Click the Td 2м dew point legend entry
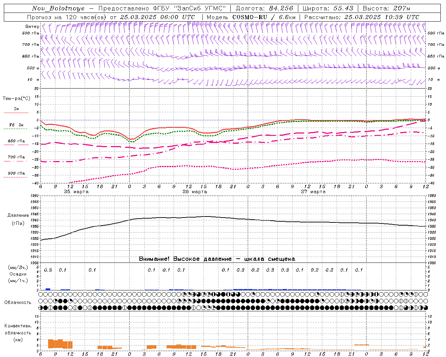 (x=16, y=126)
